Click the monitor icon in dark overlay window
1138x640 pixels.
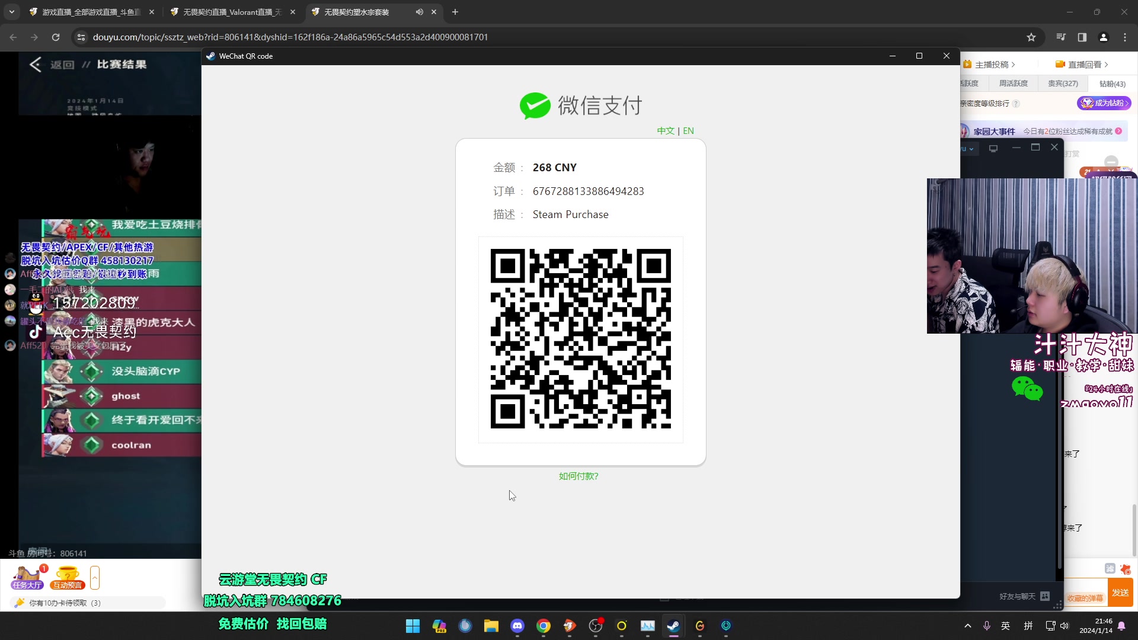[993, 148]
